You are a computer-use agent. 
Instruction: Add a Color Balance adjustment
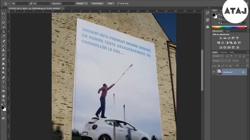223,43
